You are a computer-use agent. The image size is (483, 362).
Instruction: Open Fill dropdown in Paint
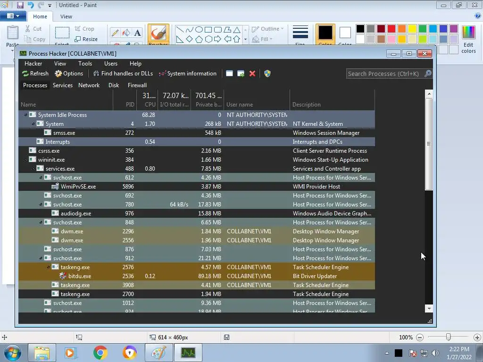pyautogui.click(x=262, y=39)
